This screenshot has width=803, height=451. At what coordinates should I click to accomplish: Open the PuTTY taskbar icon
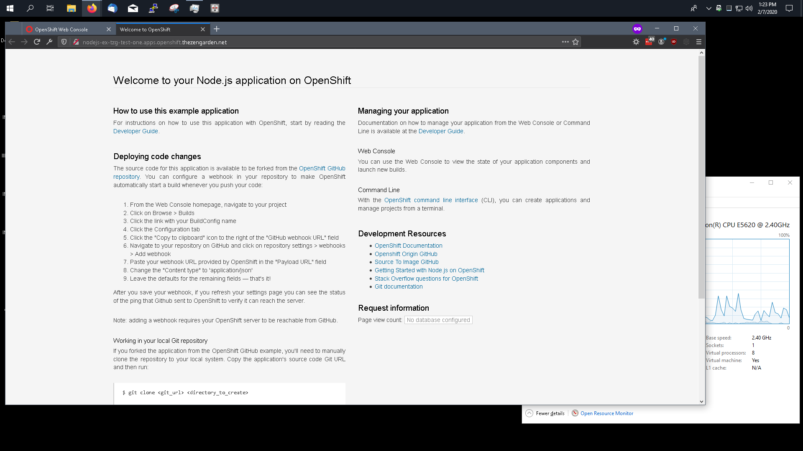(x=153, y=8)
